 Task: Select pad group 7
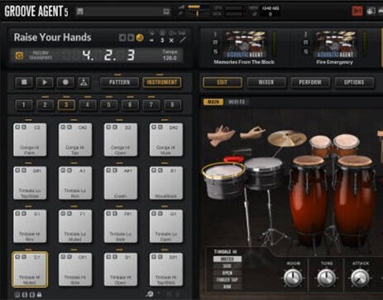click(x=151, y=105)
